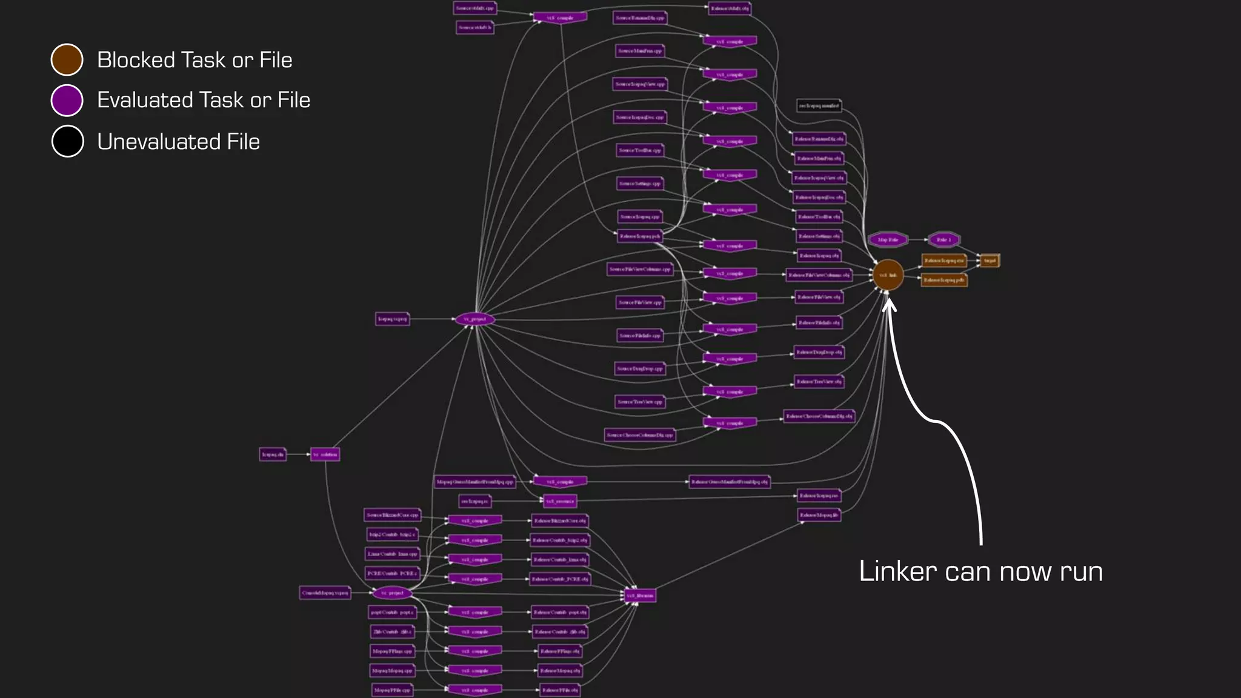Select the lower vc_project ellipse near ConsoleMopaq
1241x698 pixels.
click(x=392, y=593)
